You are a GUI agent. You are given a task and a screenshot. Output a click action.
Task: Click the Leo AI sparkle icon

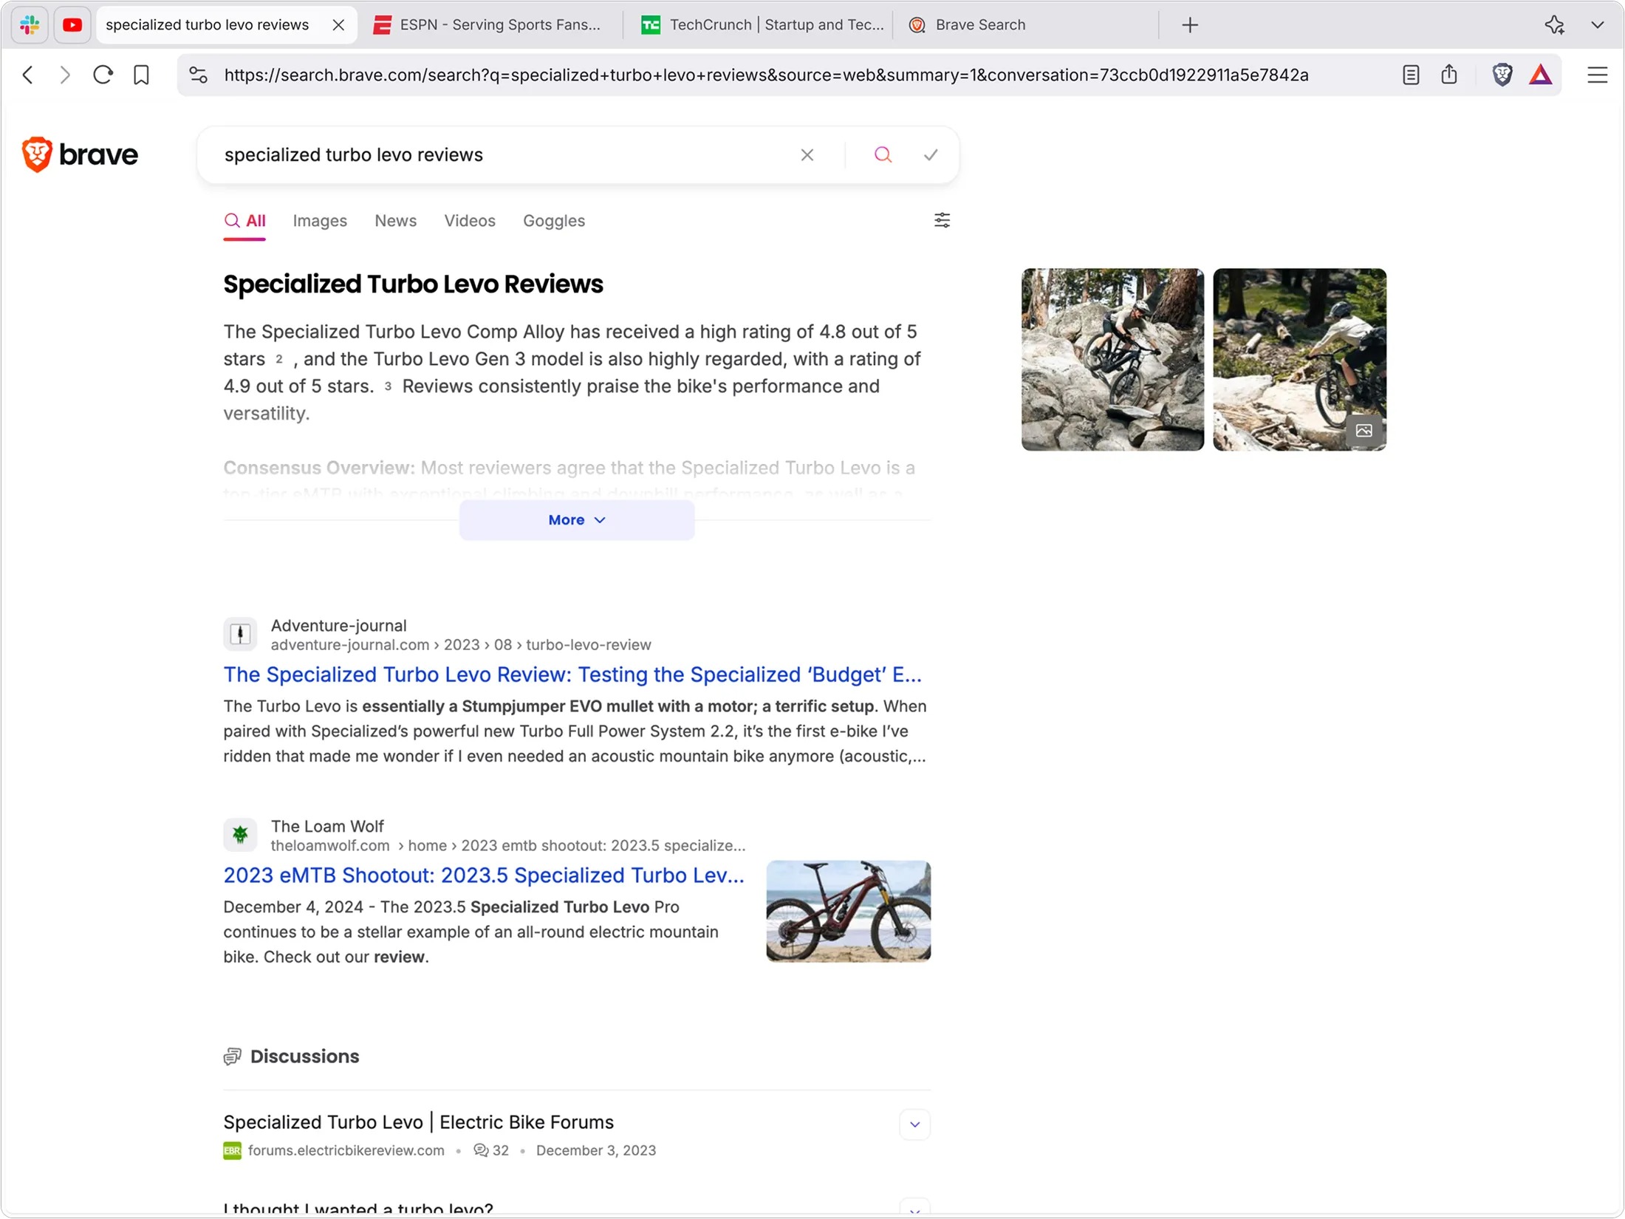point(1554,24)
